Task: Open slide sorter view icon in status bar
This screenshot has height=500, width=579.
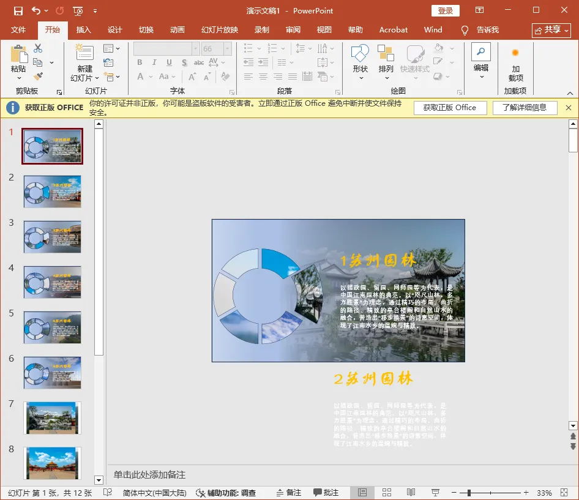Action: tap(387, 492)
